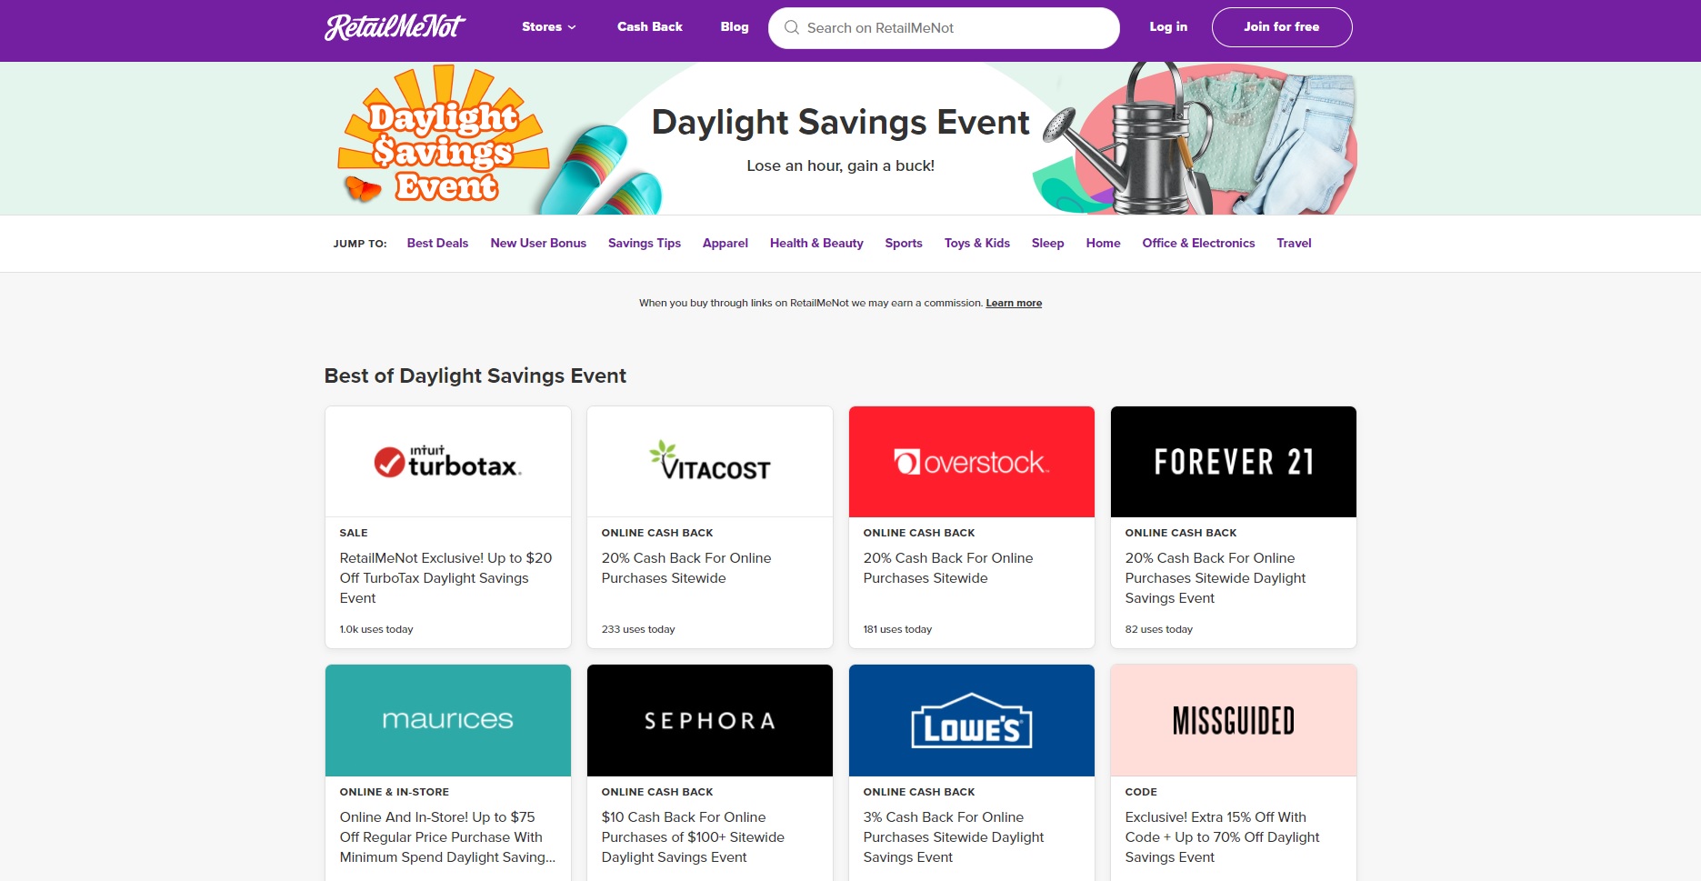Click the Missguided logo card image

1234,720
